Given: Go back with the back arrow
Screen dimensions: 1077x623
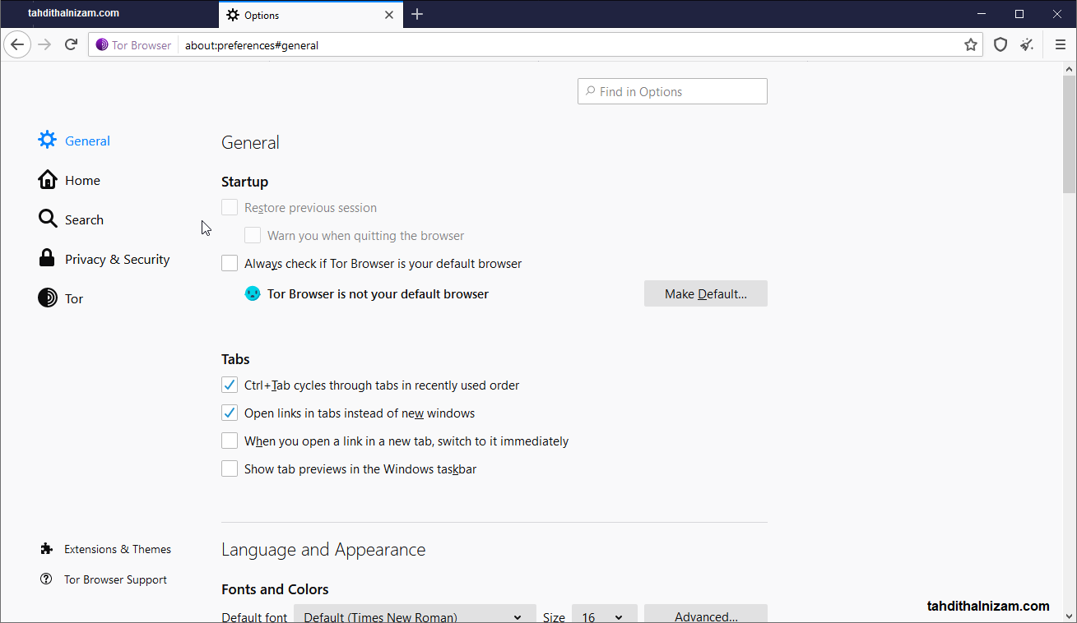Looking at the screenshot, I should click(17, 44).
